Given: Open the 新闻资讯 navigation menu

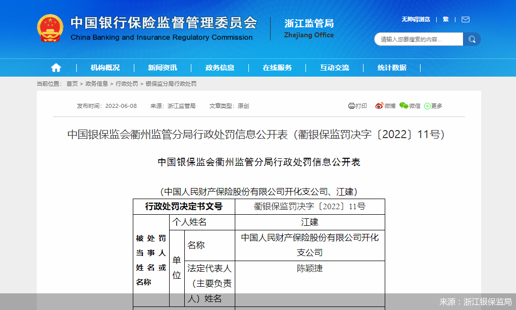Looking at the screenshot, I should coord(162,67).
